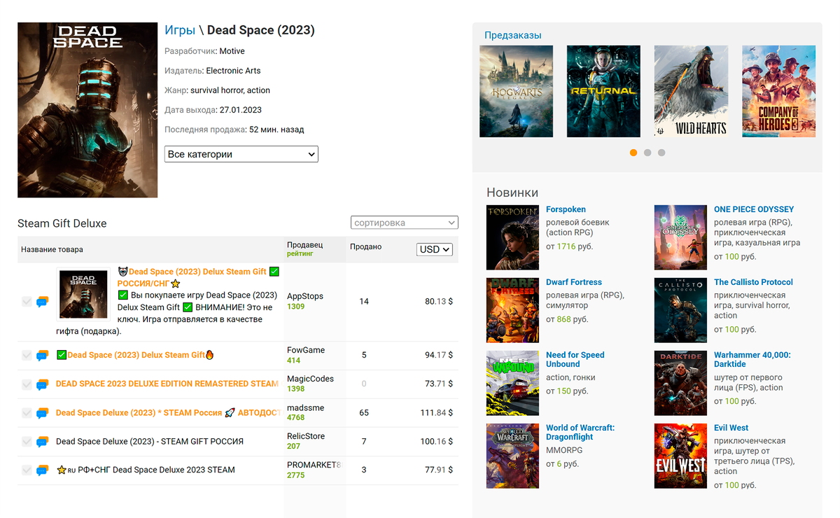
Task: Click the grey checkmark icon in the FowGame row
Action: 27,356
